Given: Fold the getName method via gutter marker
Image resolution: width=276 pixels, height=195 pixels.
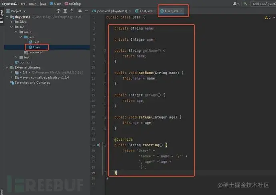Looking at the screenshot, I should [x=105, y=51].
